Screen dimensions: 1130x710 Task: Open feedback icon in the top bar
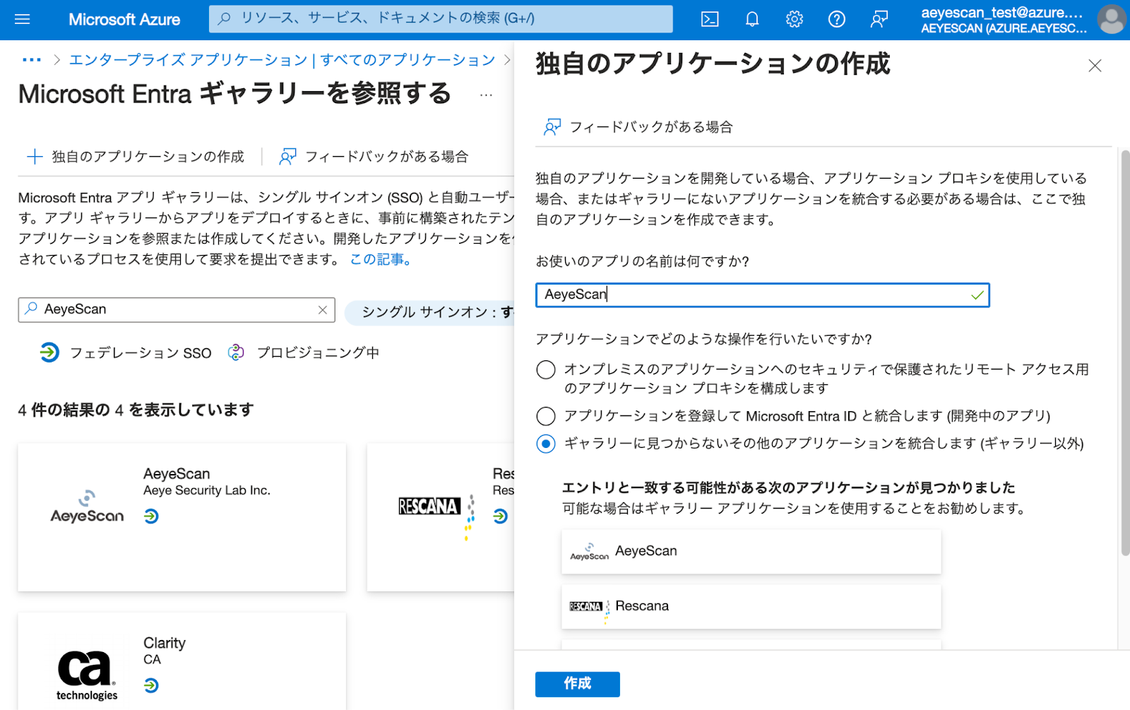(x=879, y=19)
